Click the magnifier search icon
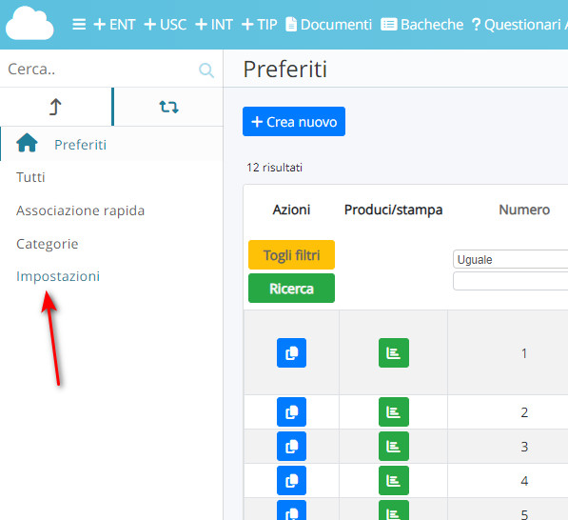568x520 pixels. click(x=206, y=70)
